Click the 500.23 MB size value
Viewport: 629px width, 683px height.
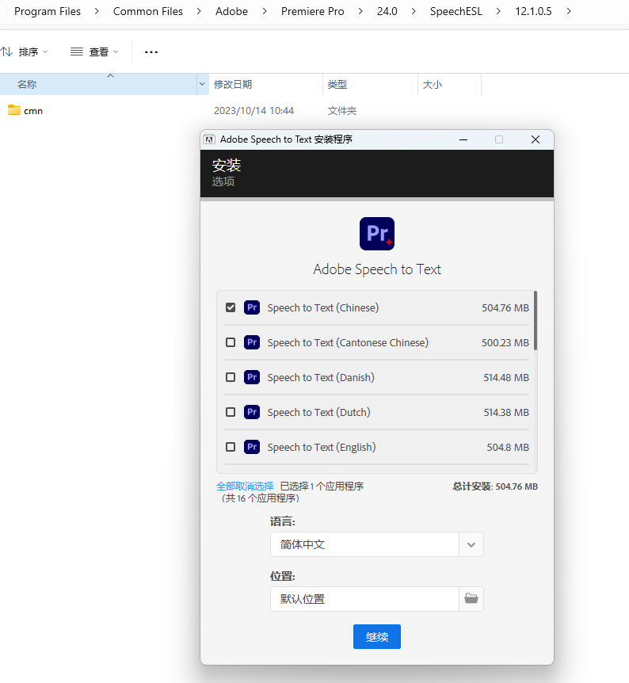click(505, 342)
